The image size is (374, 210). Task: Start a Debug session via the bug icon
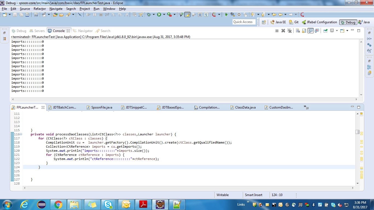pyautogui.click(x=148, y=14)
